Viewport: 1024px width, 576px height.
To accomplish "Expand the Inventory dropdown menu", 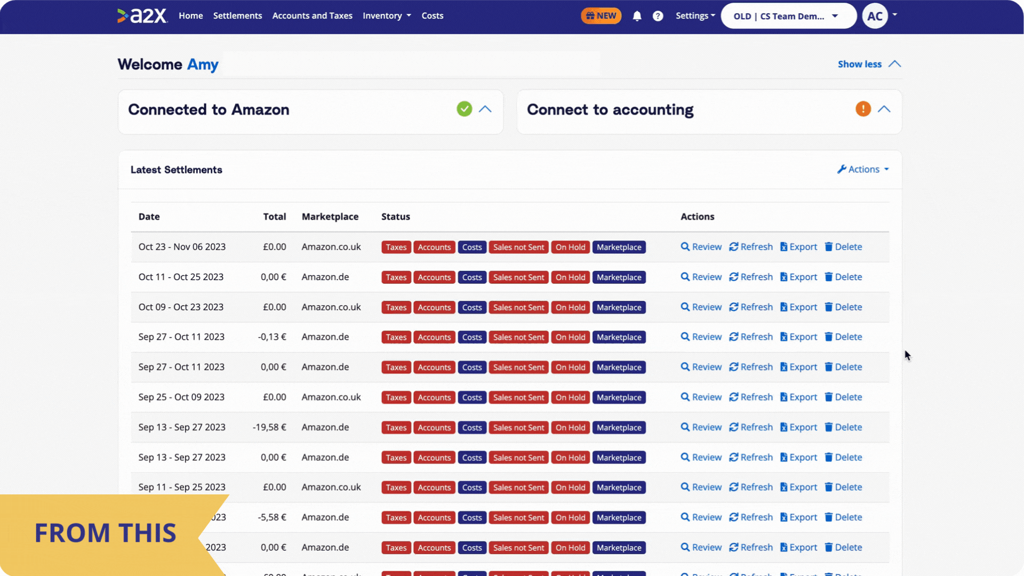I will coord(386,15).
